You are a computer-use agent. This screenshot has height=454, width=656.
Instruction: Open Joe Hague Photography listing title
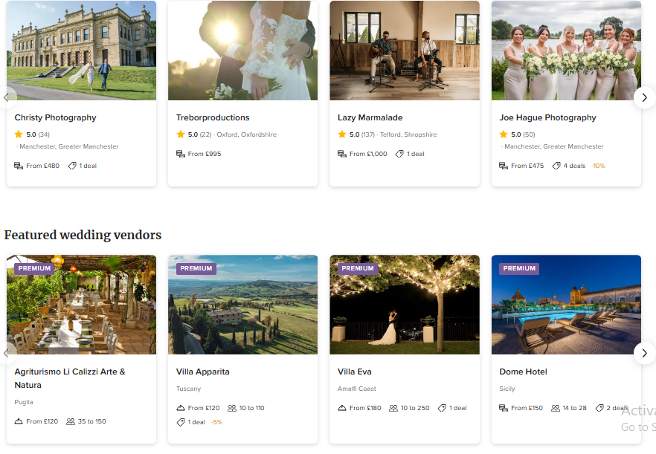[x=548, y=117]
